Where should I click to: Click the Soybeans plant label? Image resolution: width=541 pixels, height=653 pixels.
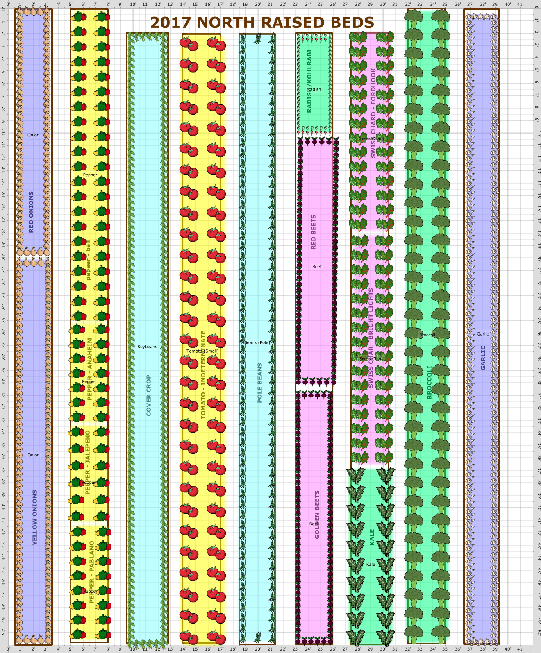[x=147, y=347]
